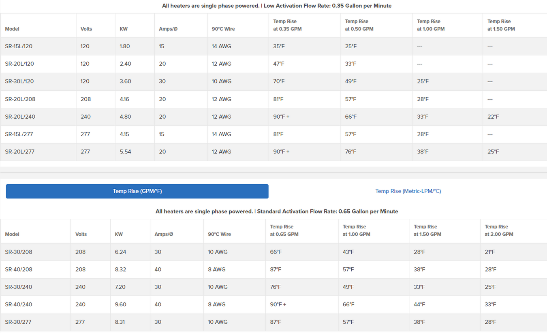Click the SR-20L/120 model cell
This screenshot has width=547, height=333.
point(19,64)
